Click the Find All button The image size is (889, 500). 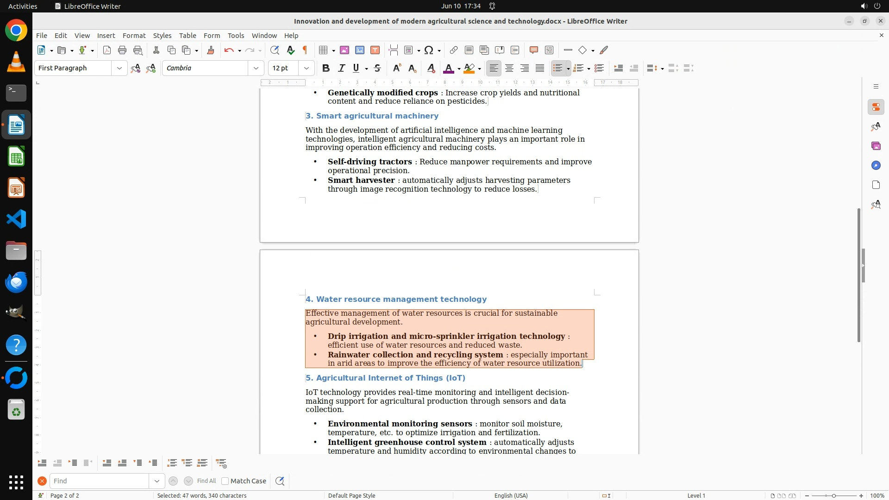tap(206, 481)
